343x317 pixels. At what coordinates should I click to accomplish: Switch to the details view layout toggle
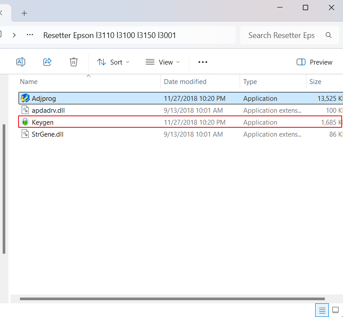(x=322, y=310)
